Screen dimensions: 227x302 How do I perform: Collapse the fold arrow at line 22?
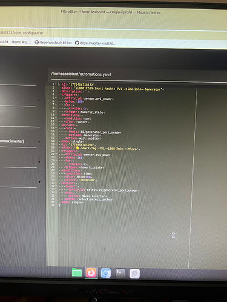[x=56, y=154]
